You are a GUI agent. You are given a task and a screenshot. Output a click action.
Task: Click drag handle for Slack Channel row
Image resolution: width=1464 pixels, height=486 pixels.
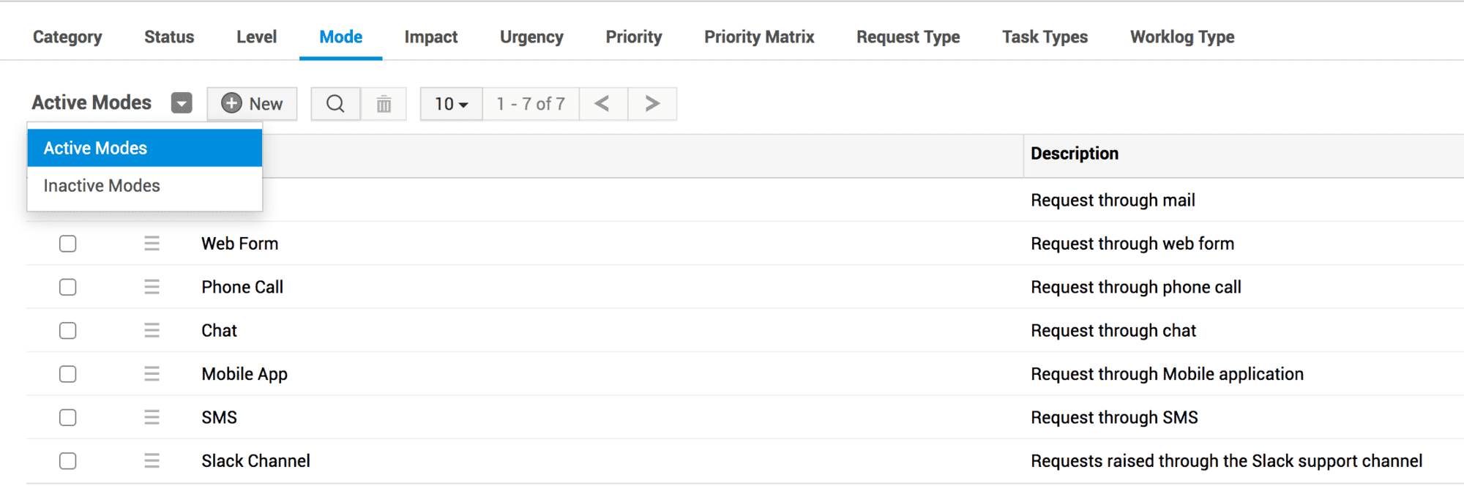(x=152, y=461)
